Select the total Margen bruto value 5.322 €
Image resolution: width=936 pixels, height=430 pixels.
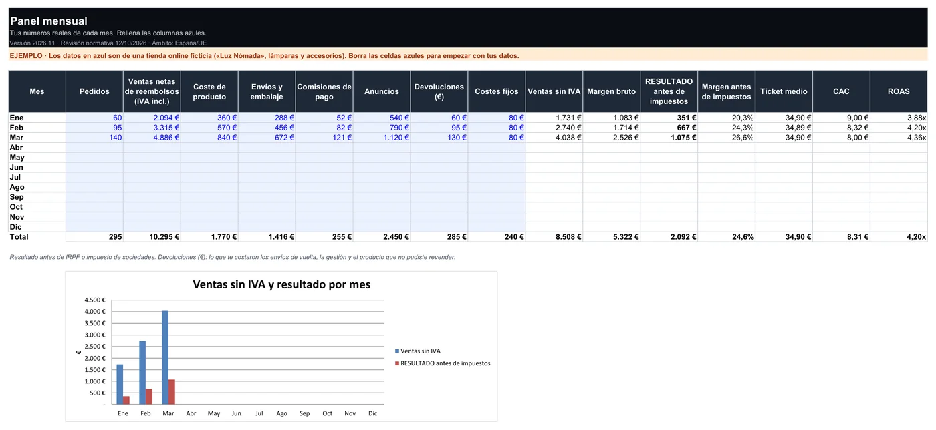[x=611, y=237]
